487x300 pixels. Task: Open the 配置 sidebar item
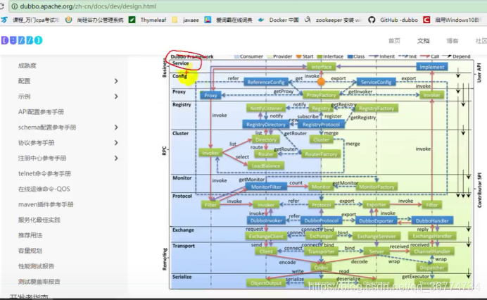point(24,81)
